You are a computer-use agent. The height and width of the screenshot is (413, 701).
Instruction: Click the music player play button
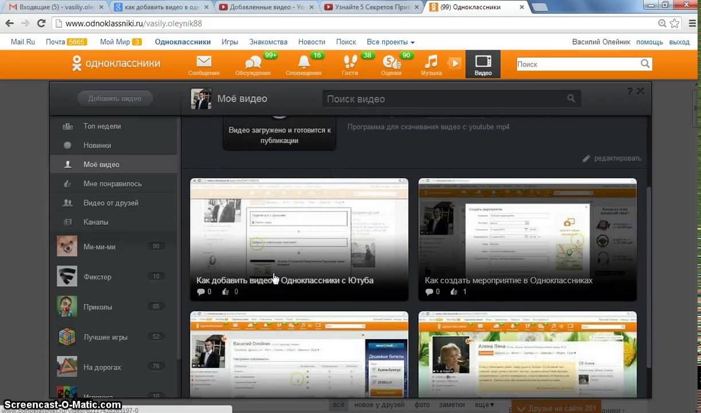point(454,63)
